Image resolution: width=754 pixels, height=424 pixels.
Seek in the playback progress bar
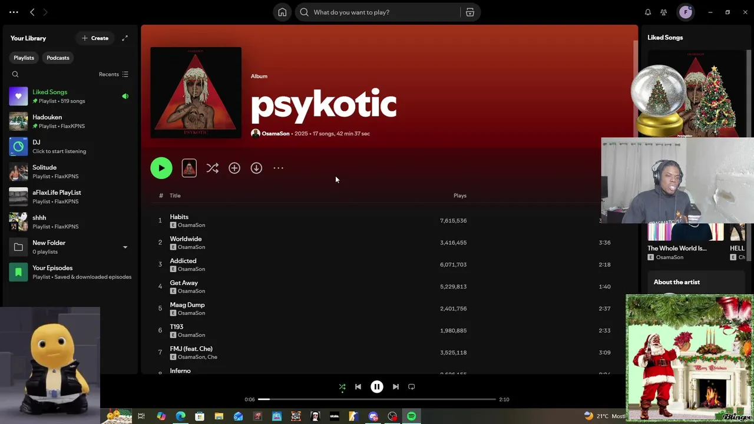pos(377,399)
